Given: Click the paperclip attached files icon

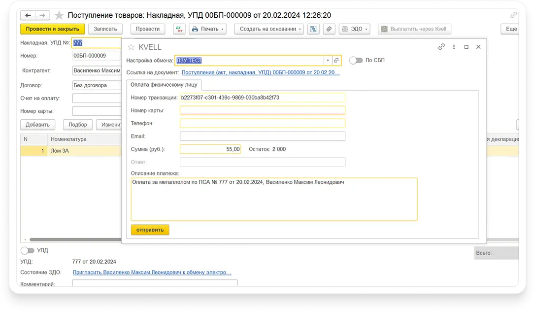Looking at the screenshot, I should tap(329, 29).
